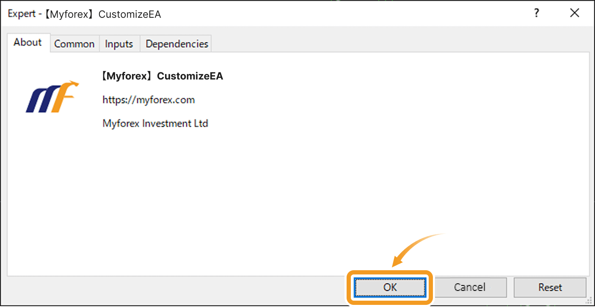
Task: Click the dialog title bar text
Action: (x=85, y=14)
